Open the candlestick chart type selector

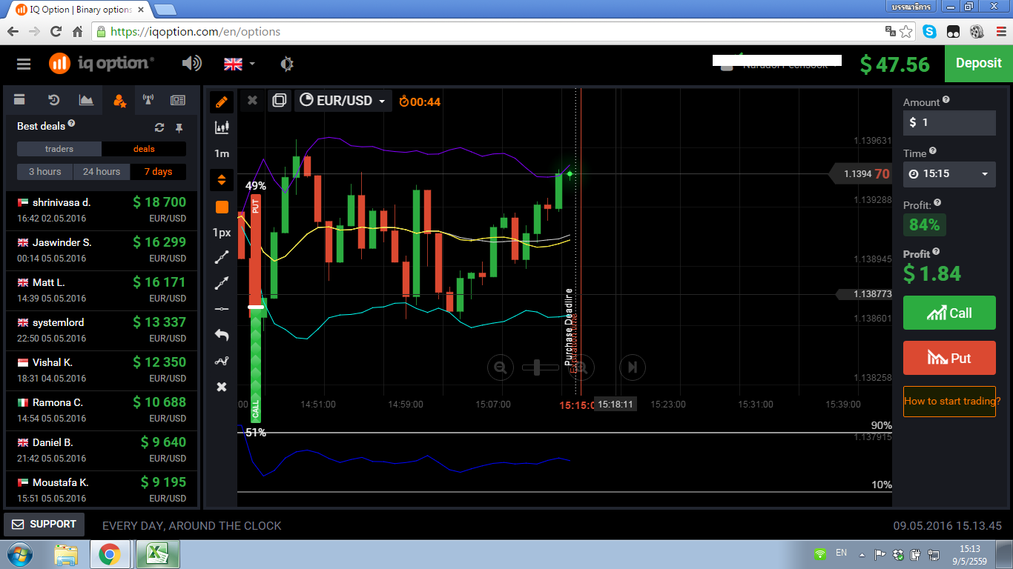tap(222, 128)
